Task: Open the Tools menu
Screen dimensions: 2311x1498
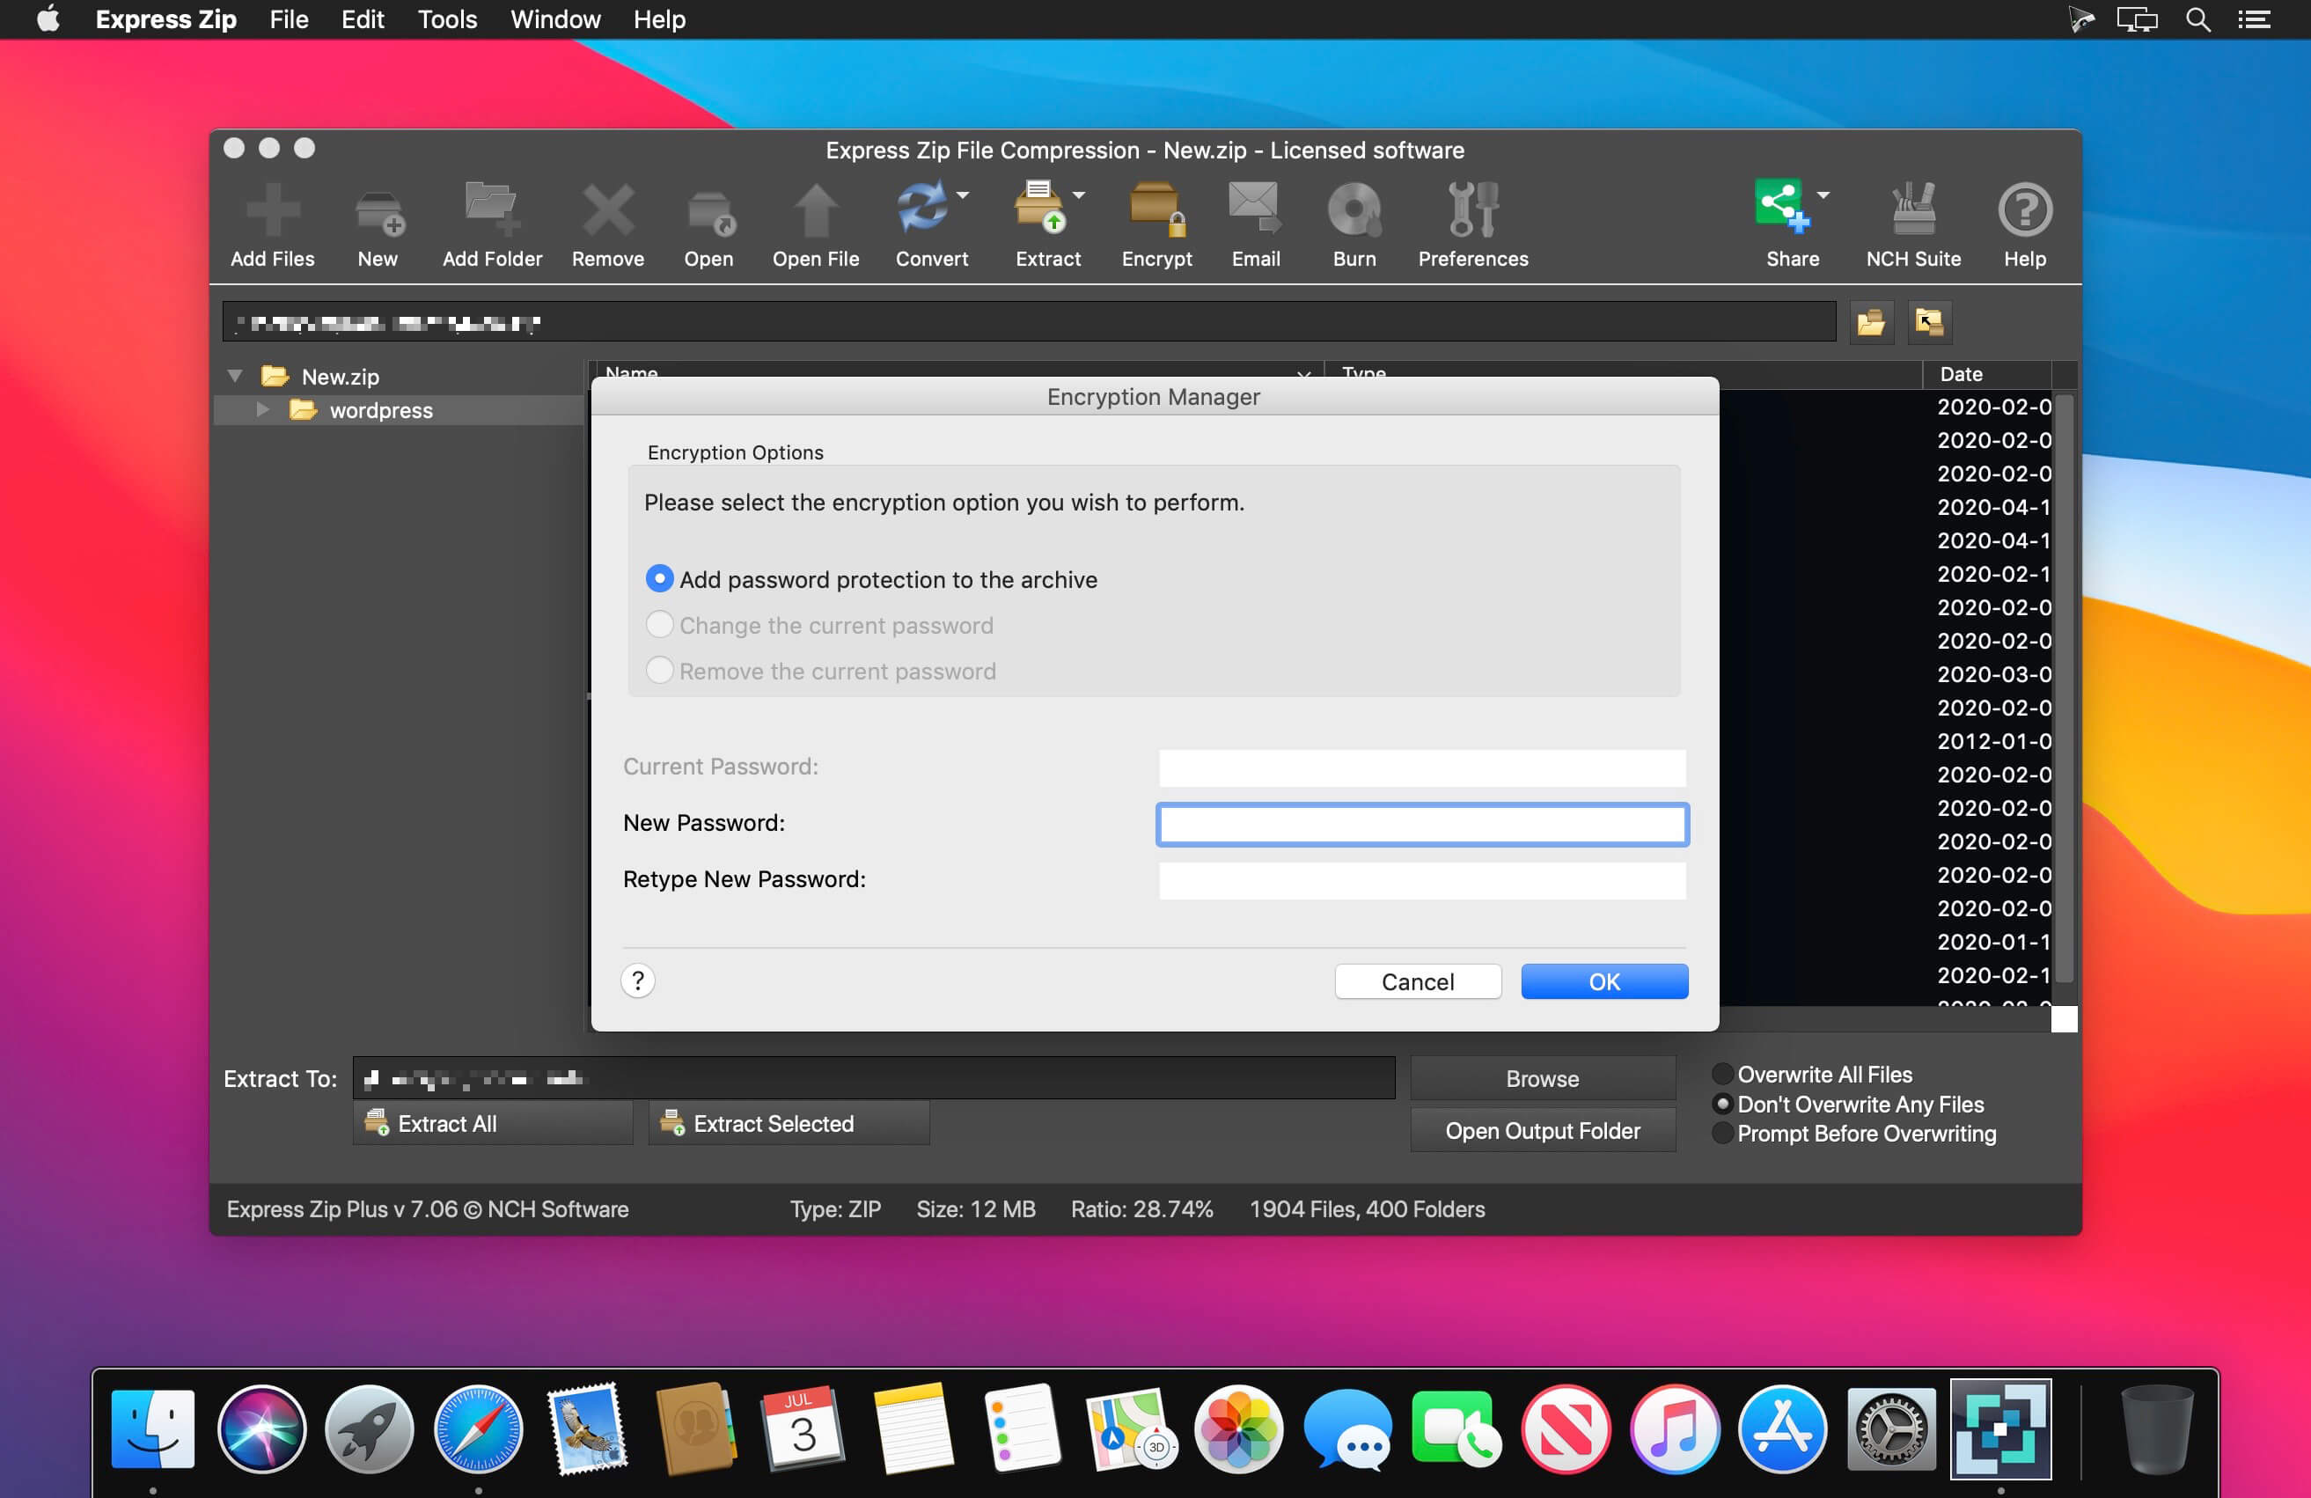Action: 447,19
